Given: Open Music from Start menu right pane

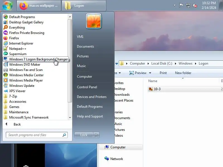Looking at the screenshot, I should [x=81, y=66].
